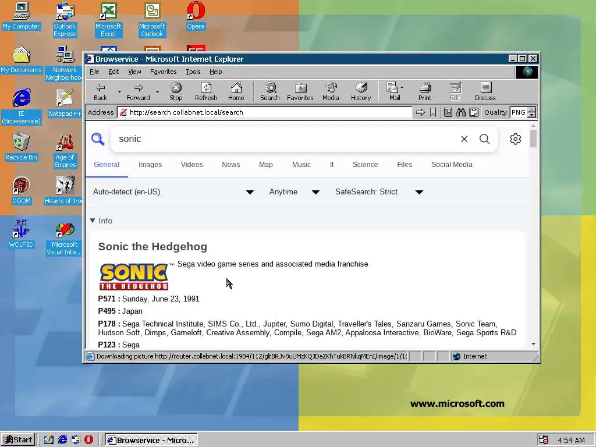596x447 pixels.
Task: Go to the Home page
Action: point(236,92)
